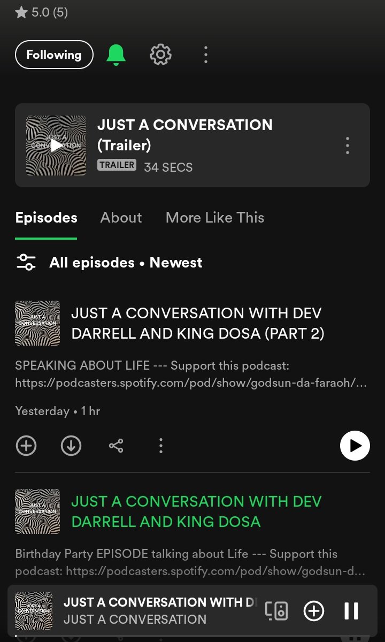Open now playing bar artwork
The image size is (385, 642).
34,611
